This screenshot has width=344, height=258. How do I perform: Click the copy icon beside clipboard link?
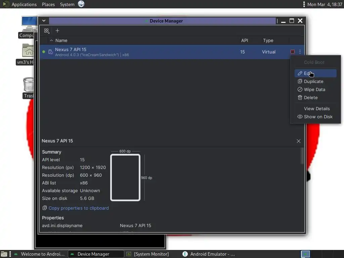coord(45,208)
